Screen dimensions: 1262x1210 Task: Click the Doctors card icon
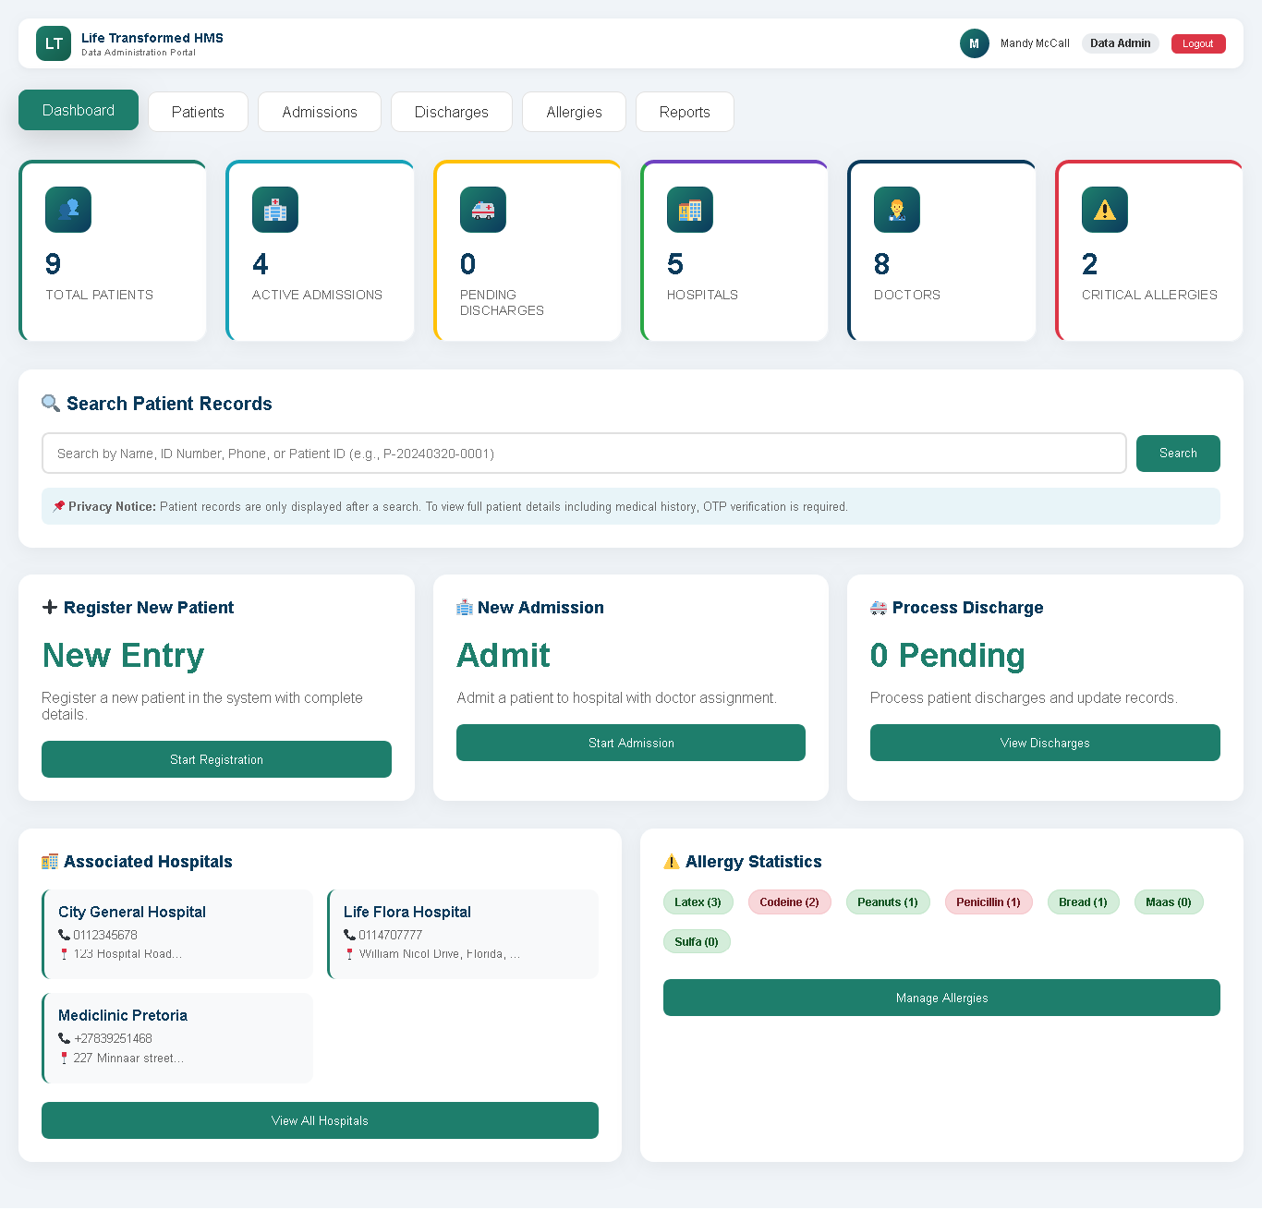tap(897, 210)
